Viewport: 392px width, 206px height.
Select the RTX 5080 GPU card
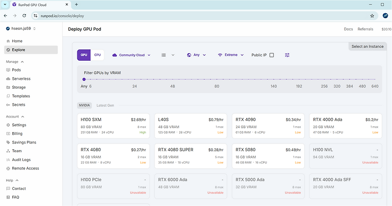[268, 156]
